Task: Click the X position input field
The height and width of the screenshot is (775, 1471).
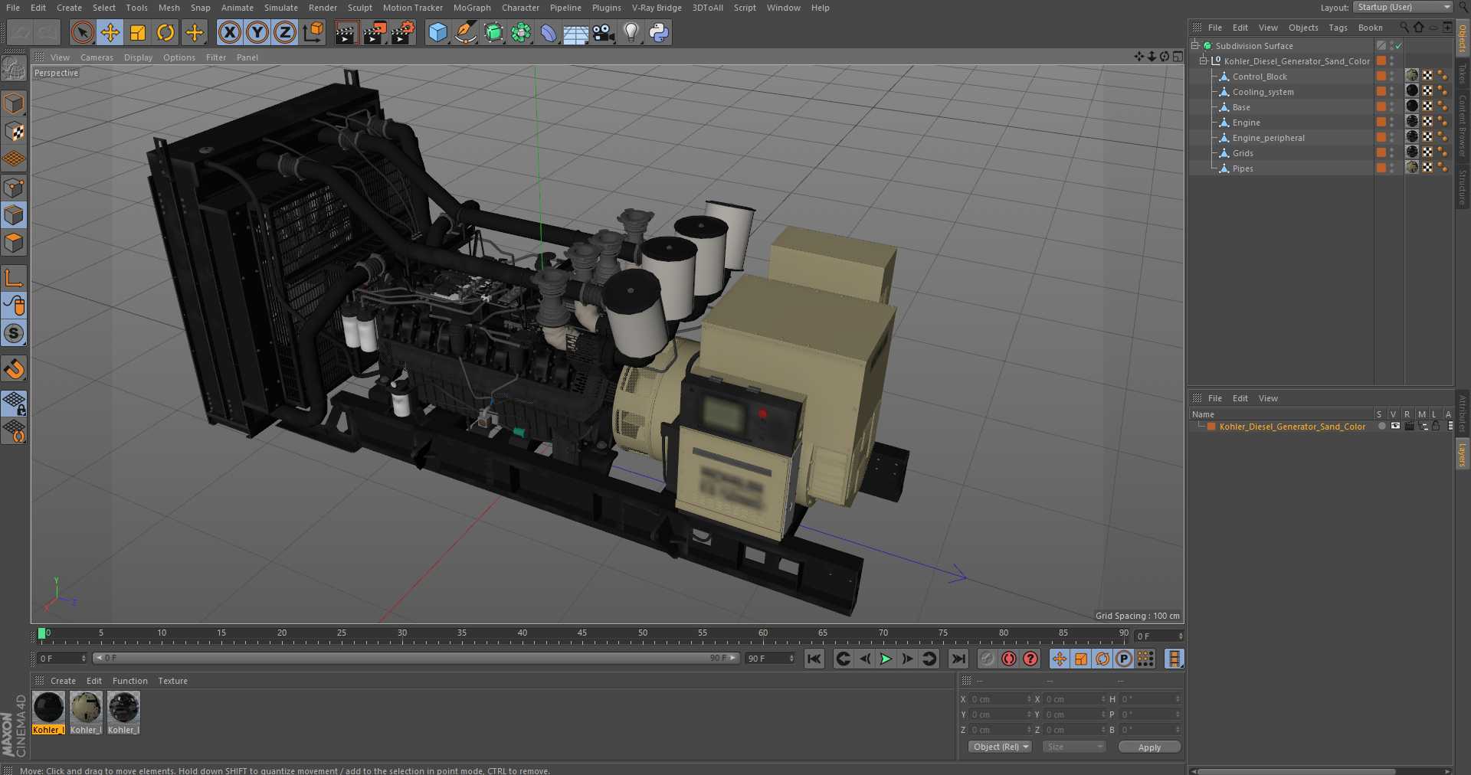Action: tap(998, 699)
